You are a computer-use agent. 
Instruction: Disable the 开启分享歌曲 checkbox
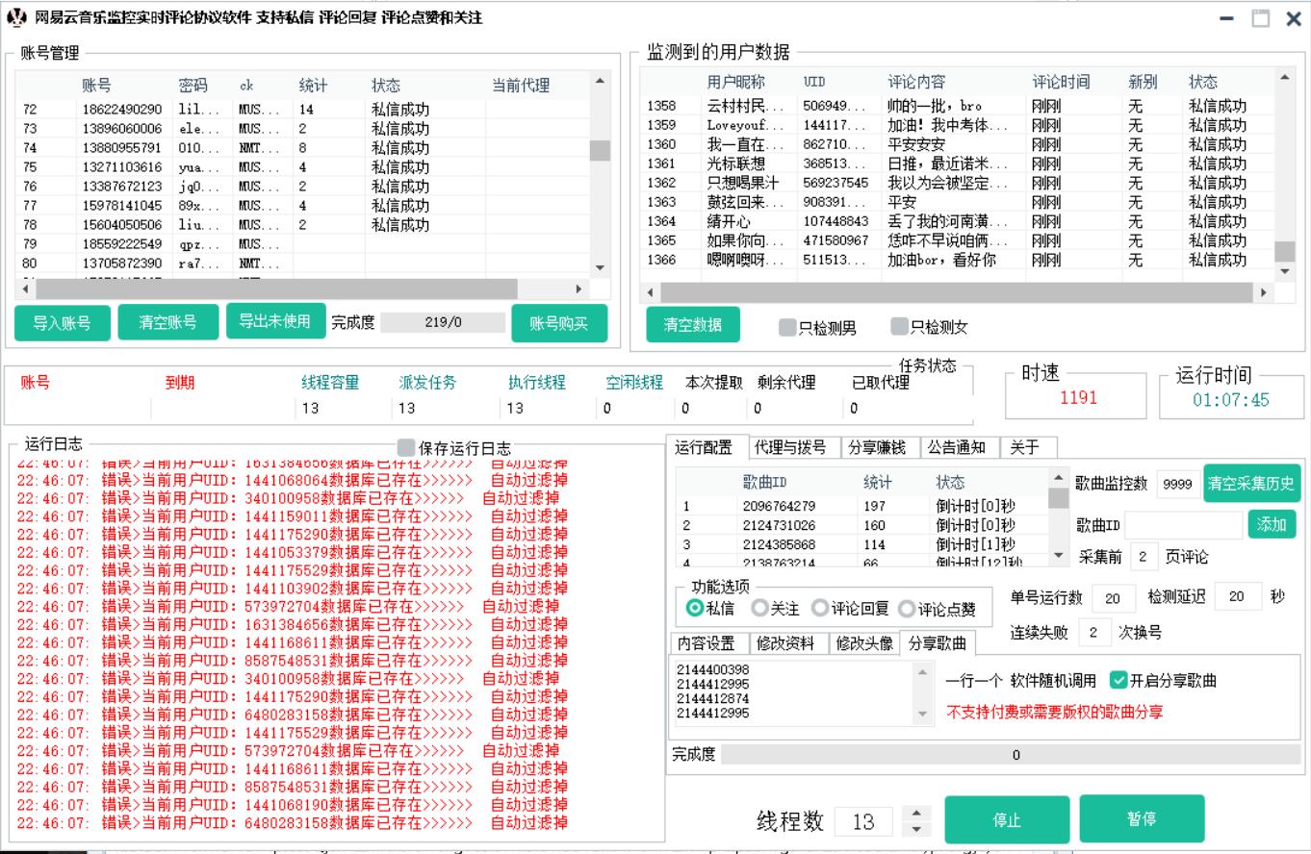[1118, 680]
